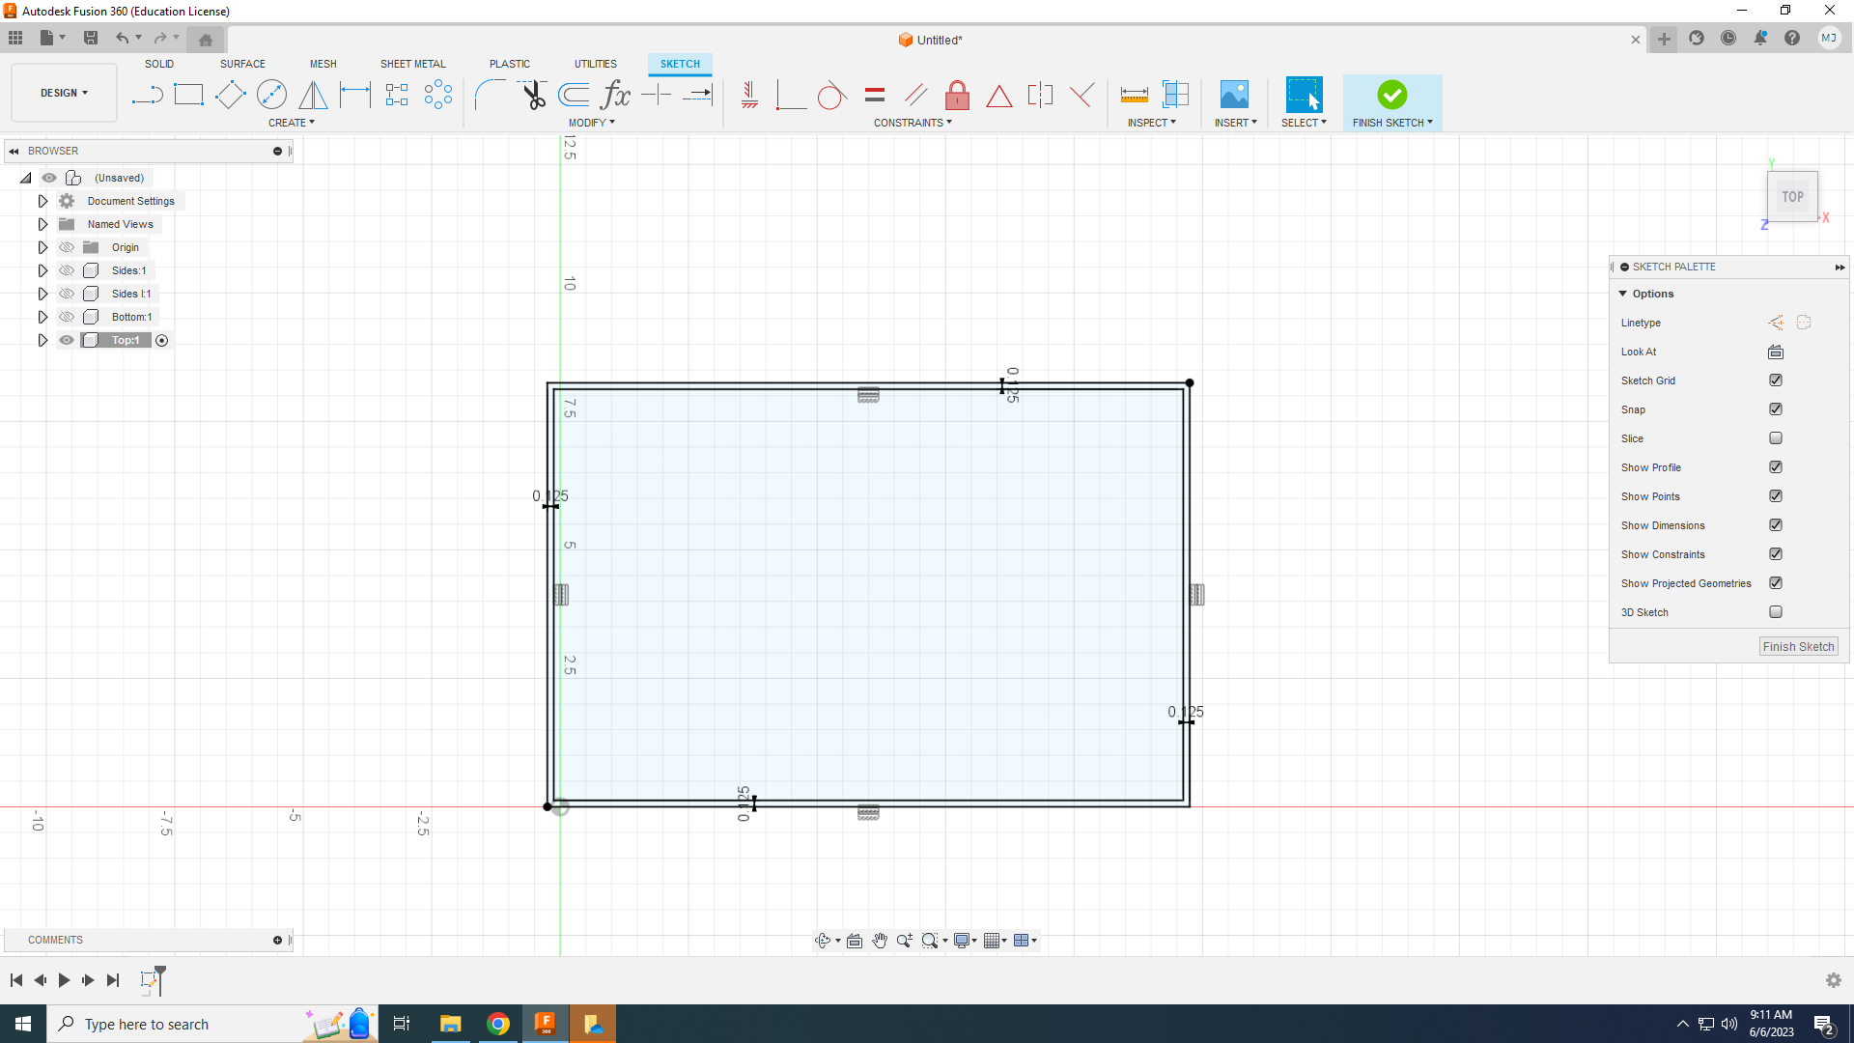
Task: Apply the Fix/UnFix lock constraint
Action: click(957, 95)
